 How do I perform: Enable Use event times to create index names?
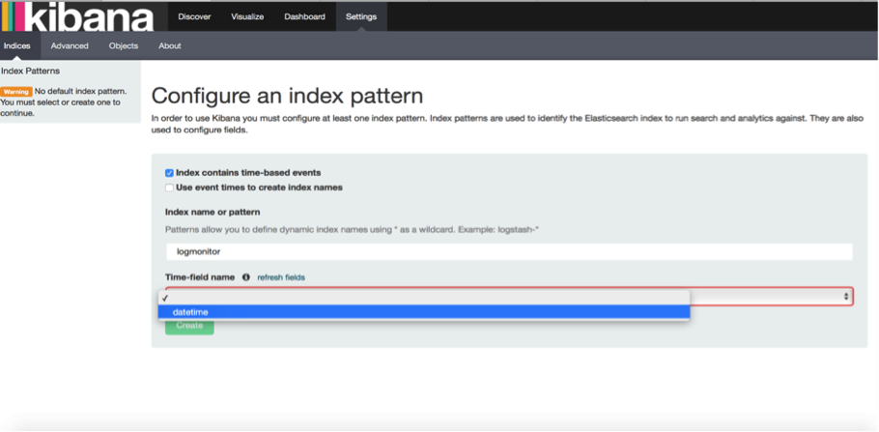pyautogui.click(x=169, y=187)
